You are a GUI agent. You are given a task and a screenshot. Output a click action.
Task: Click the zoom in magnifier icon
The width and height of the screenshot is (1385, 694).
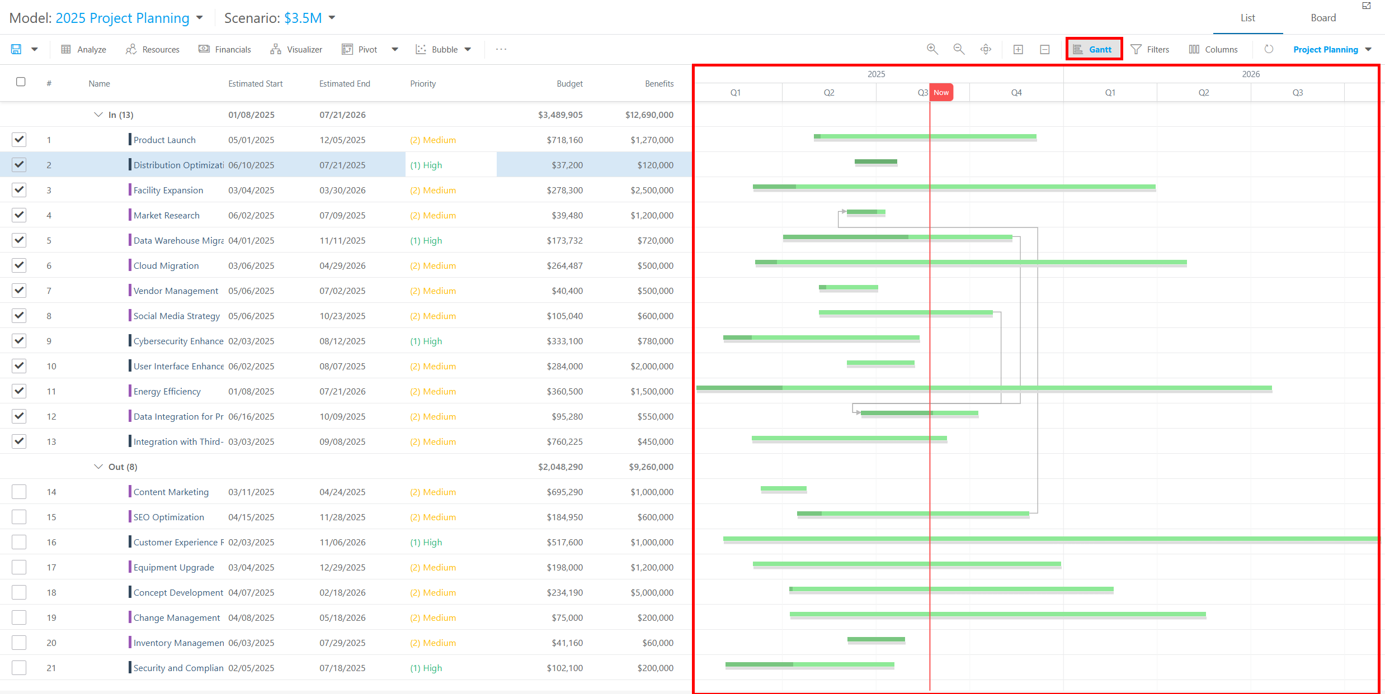(x=932, y=49)
